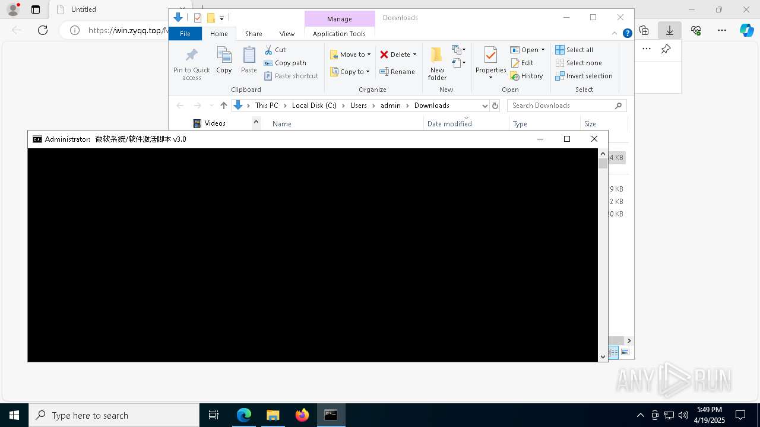
Task: Click the Paste ribbon icon
Action: (249, 60)
